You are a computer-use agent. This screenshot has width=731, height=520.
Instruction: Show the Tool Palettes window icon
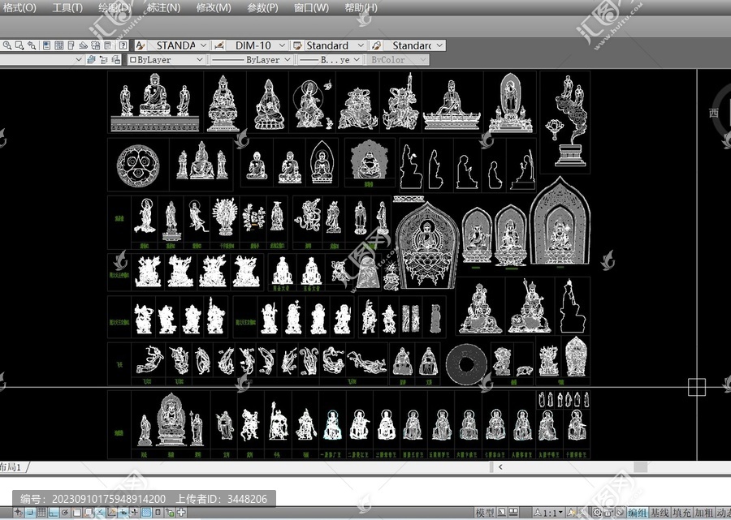(x=71, y=45)
